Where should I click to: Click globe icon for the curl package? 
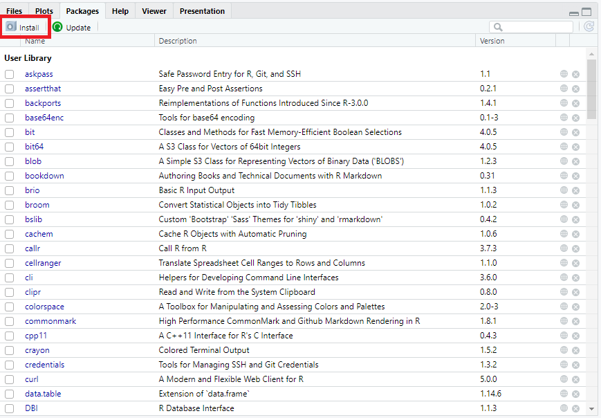tap(564, 379)
